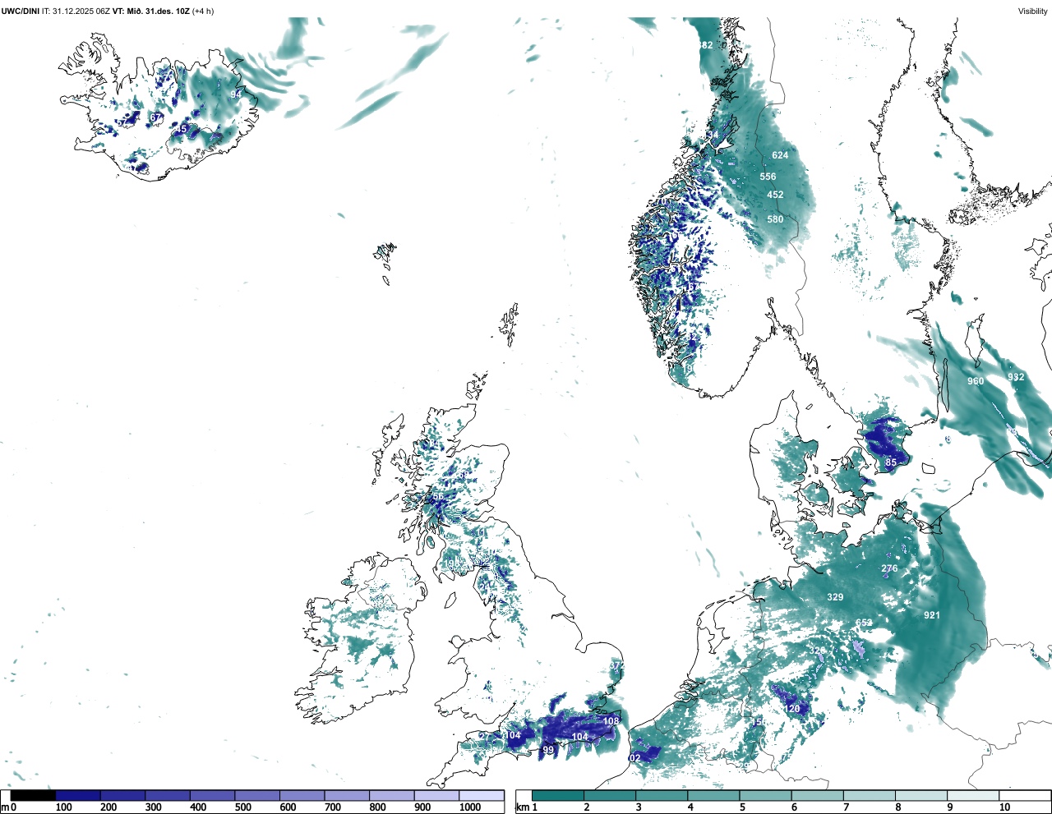Click the visibility value 960 near the Baltic
The width and height of the screenshot is (1052, 814).
tap(976, 381)
